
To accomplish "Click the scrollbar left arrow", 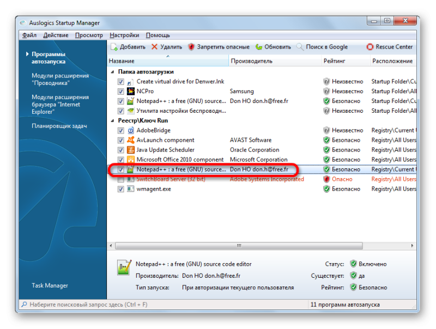I will point(111,246).
